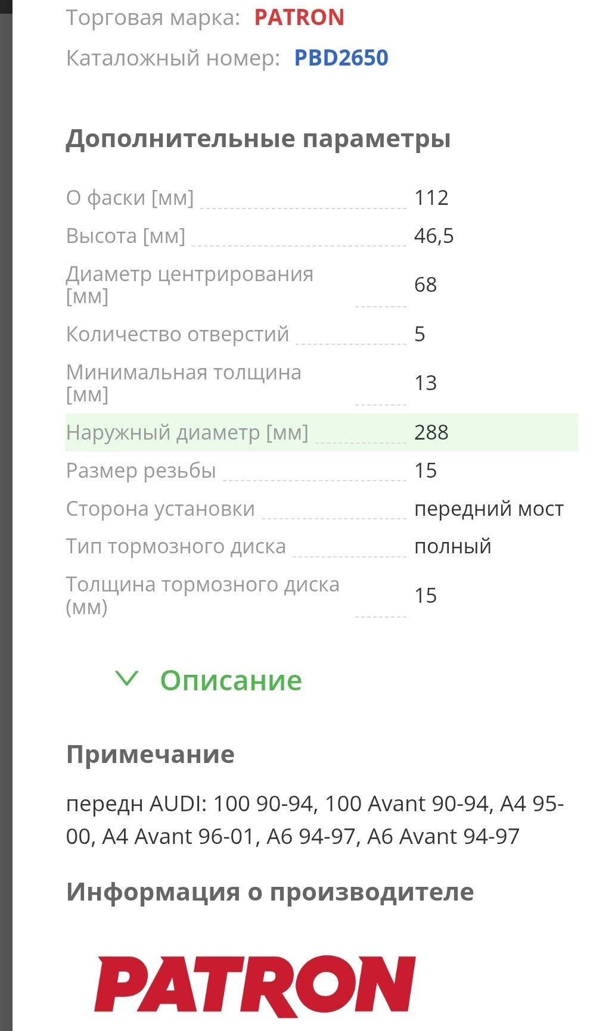
Task: Click the Примечание section heading
Action: (x=150, y=754)
